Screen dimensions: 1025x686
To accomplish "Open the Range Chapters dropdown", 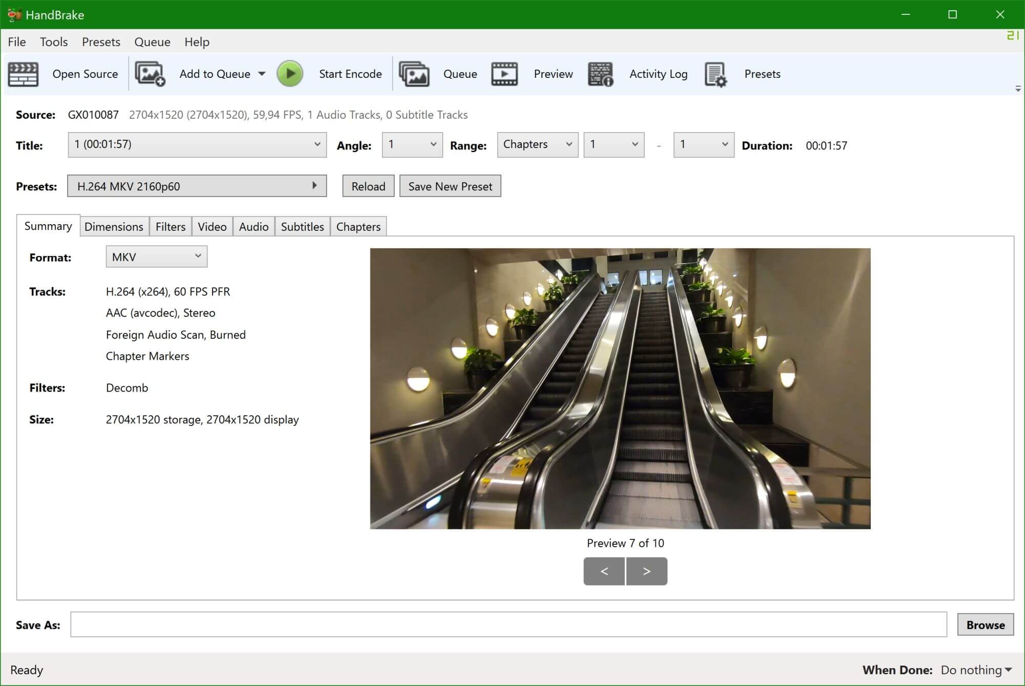I will pyautogui.click(x=537, y=145).
